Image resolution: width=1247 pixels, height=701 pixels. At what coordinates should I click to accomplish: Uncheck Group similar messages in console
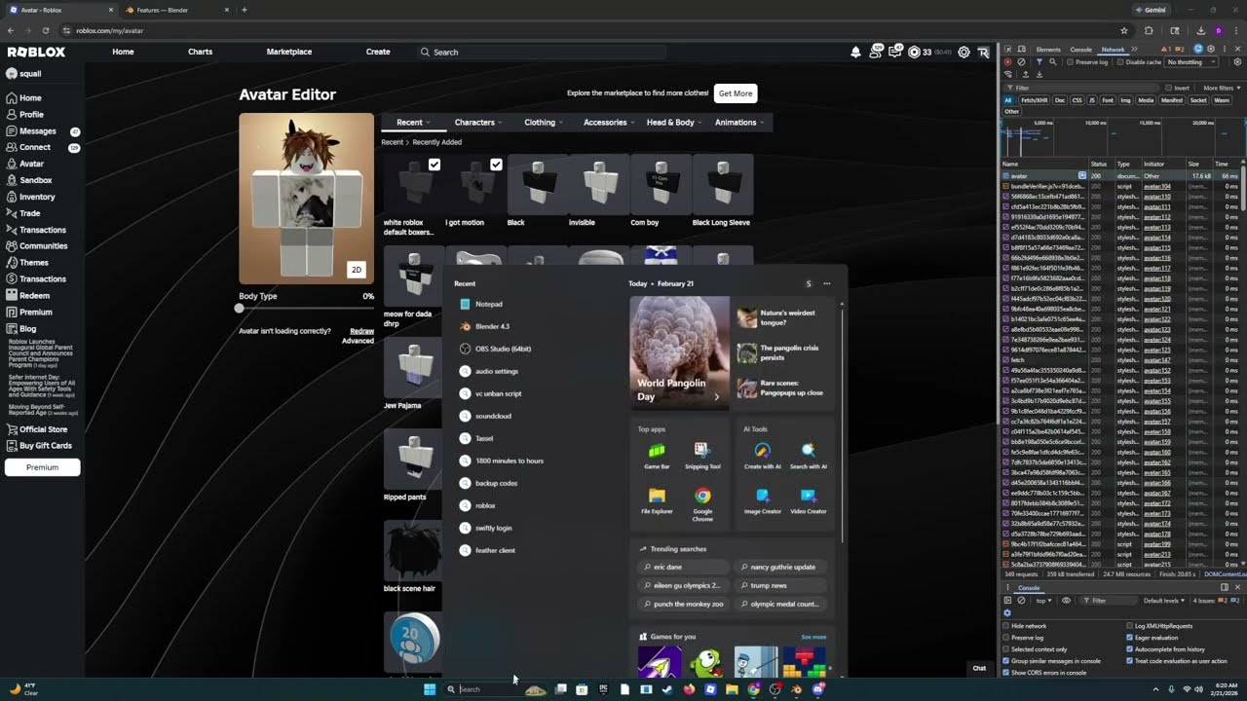(x=1006, y=661)
